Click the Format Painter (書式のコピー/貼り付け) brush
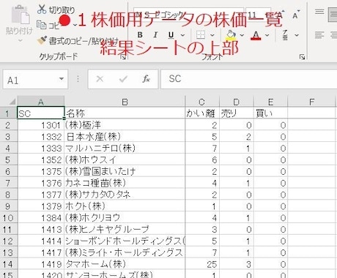This screenshot has height=278, width=337. tap(42, 40)
